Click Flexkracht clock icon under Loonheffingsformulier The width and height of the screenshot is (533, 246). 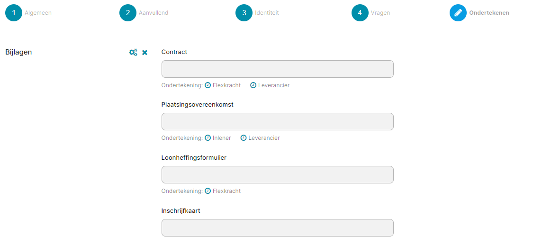[x=208, y=191]
